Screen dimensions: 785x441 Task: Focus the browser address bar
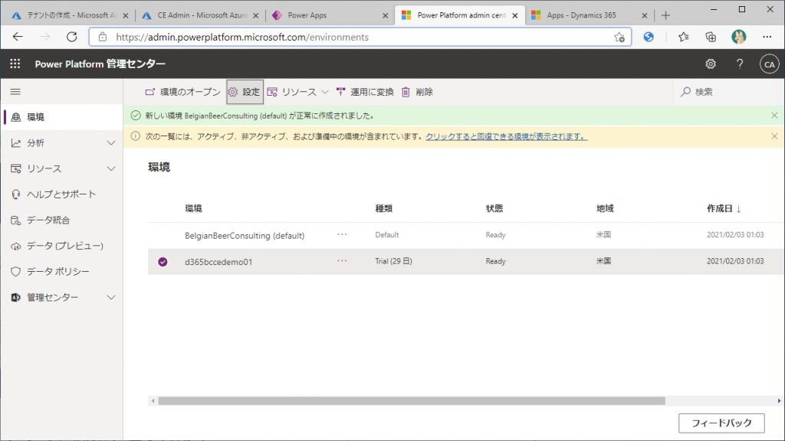(360, 37)
